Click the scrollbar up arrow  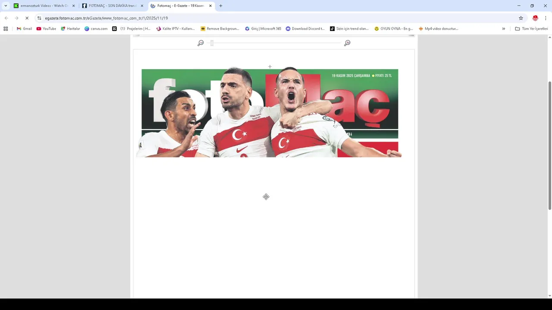(x=549, y=37)
